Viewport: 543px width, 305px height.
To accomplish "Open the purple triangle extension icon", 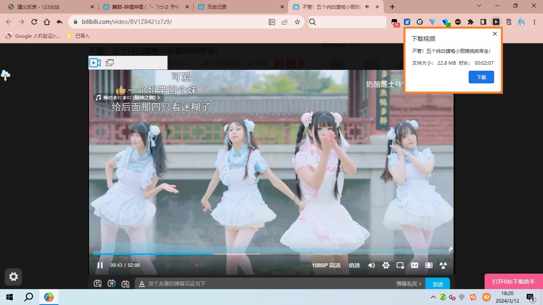I will pos(432,22).
